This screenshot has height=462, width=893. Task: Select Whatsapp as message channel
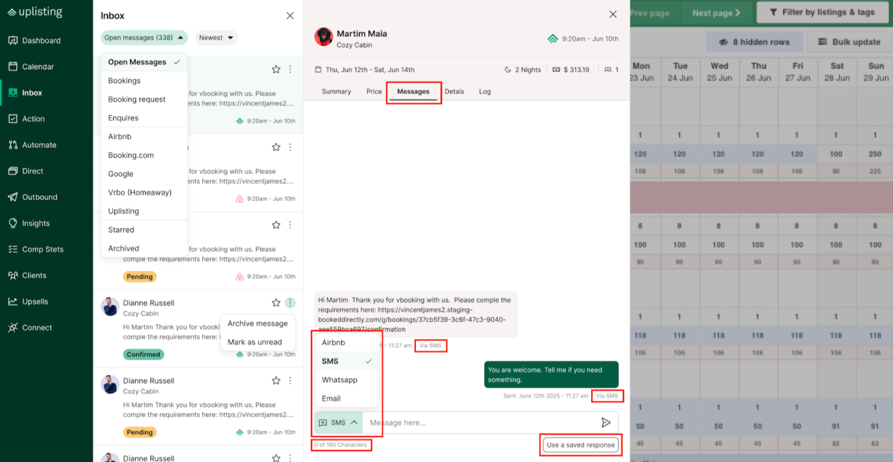pyautogui.click(x=346, y=380)
